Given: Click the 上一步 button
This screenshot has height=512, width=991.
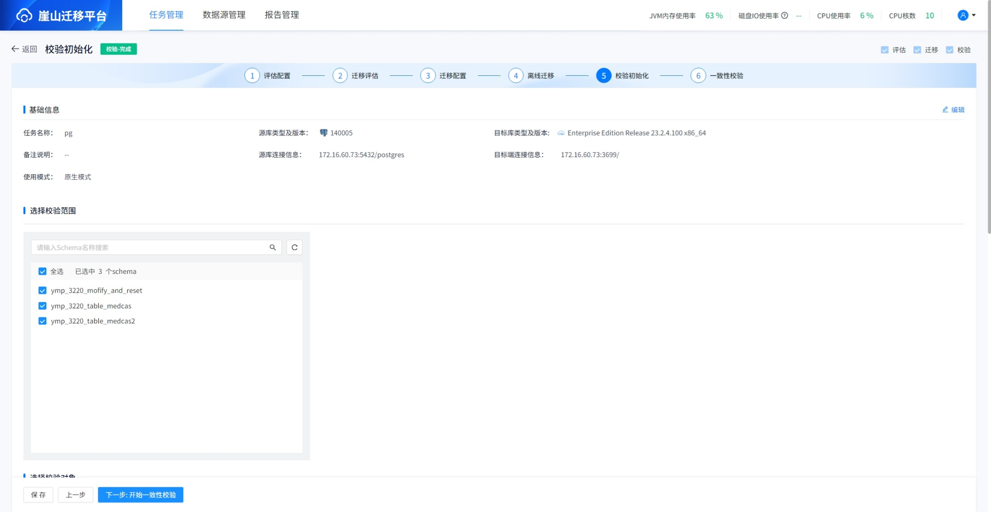Looking at the screenshot, I should coord(75,495).
